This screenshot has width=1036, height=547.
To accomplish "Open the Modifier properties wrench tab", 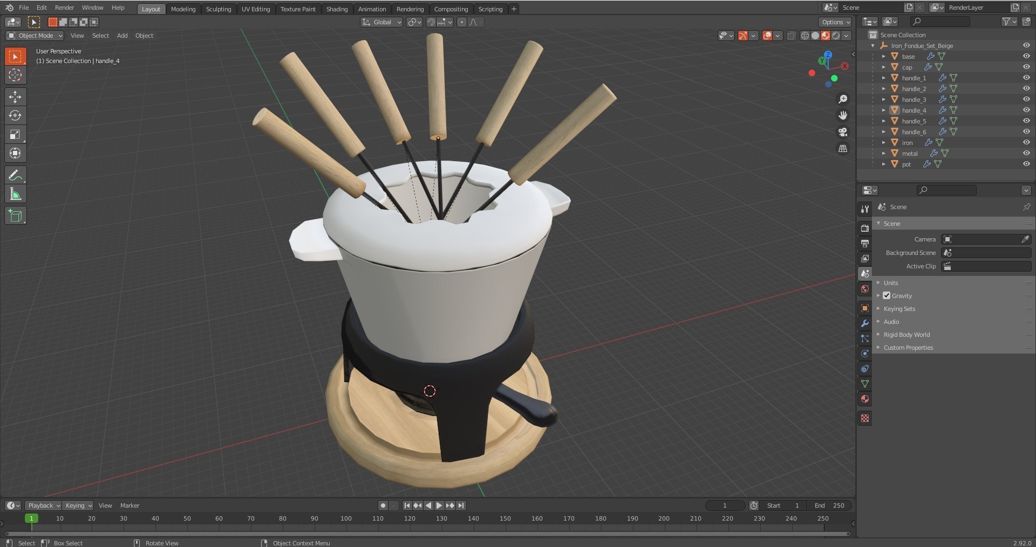I will (865, 323).
